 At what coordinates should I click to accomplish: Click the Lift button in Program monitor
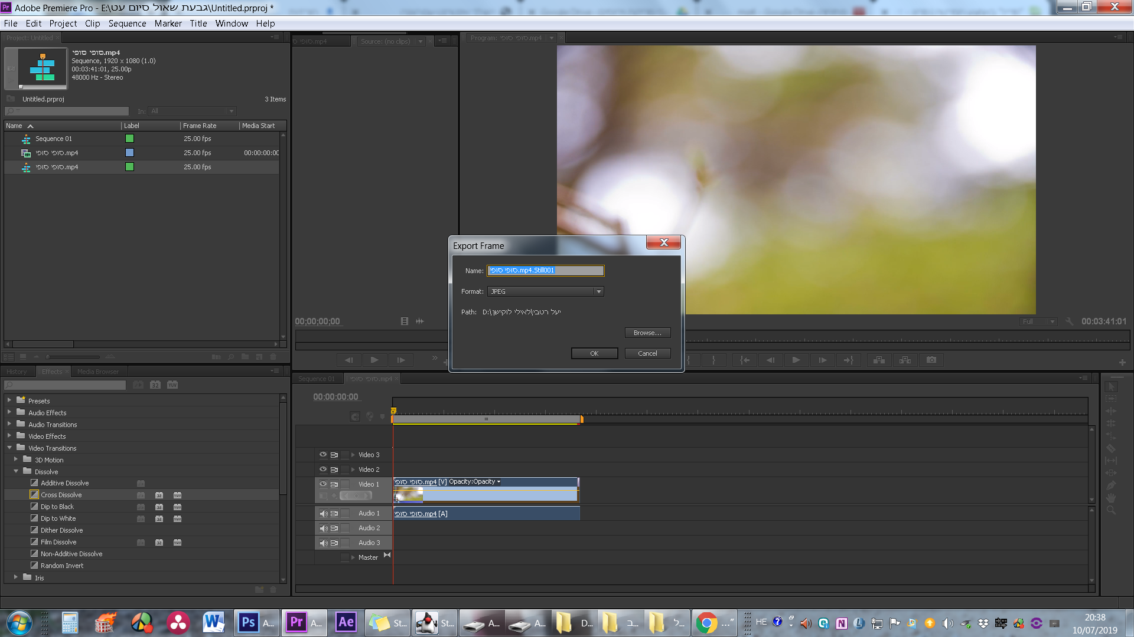(879, 360)
